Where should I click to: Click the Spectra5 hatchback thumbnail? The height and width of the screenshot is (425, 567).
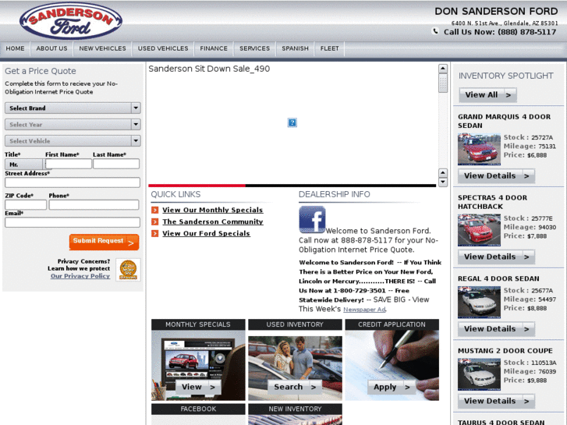pyautogui.click(x=479, y=230)
